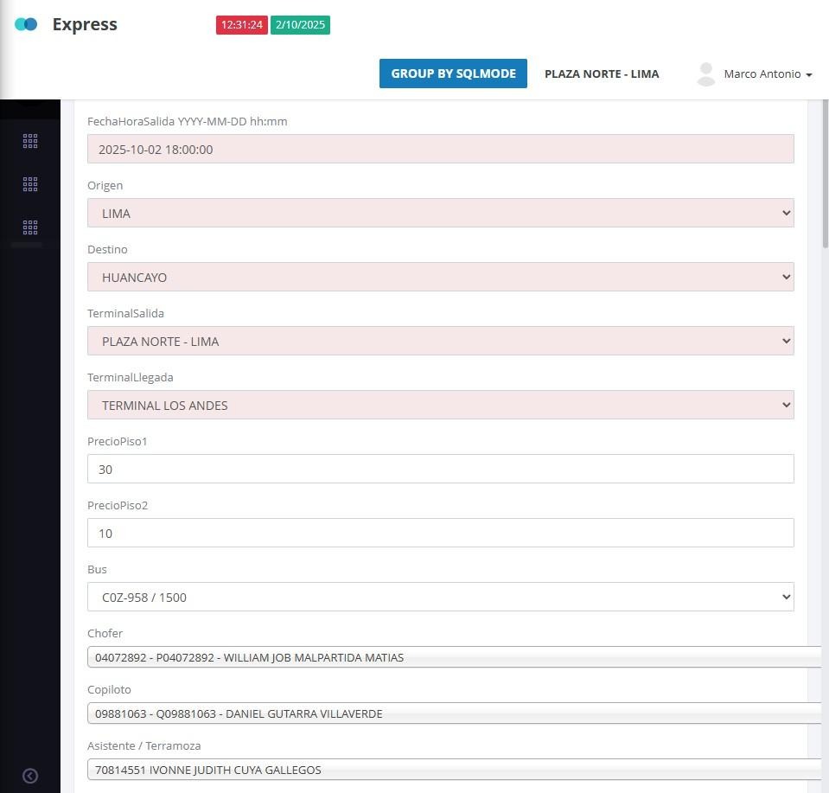
Task: Click the user avatar icon
Action: pos(705,74)
